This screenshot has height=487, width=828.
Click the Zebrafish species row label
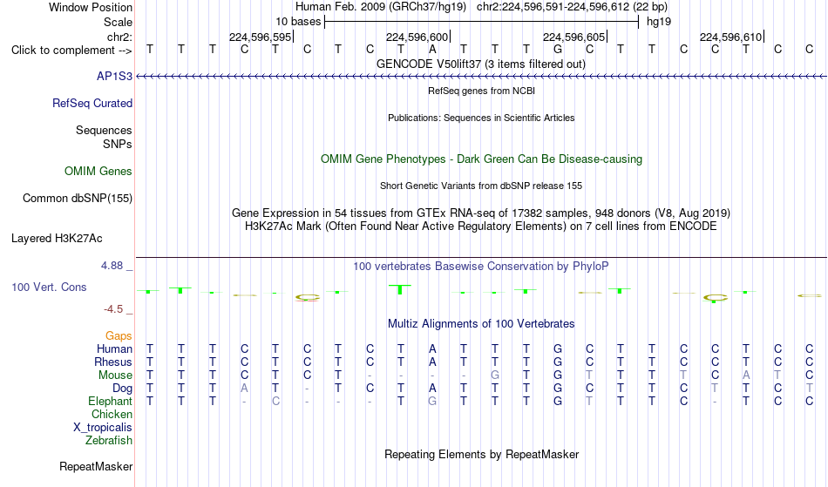(x=109, y=441)
